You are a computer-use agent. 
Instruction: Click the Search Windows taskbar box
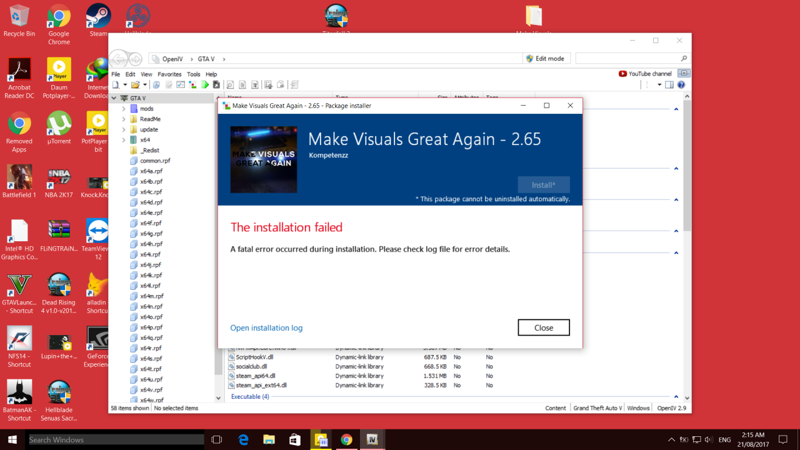(x=116, y=440)
